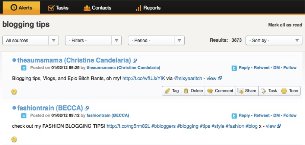Toggle unread dot next to theaumsmama
Viewport: 305px width, 145px height.
click(14, 60)
